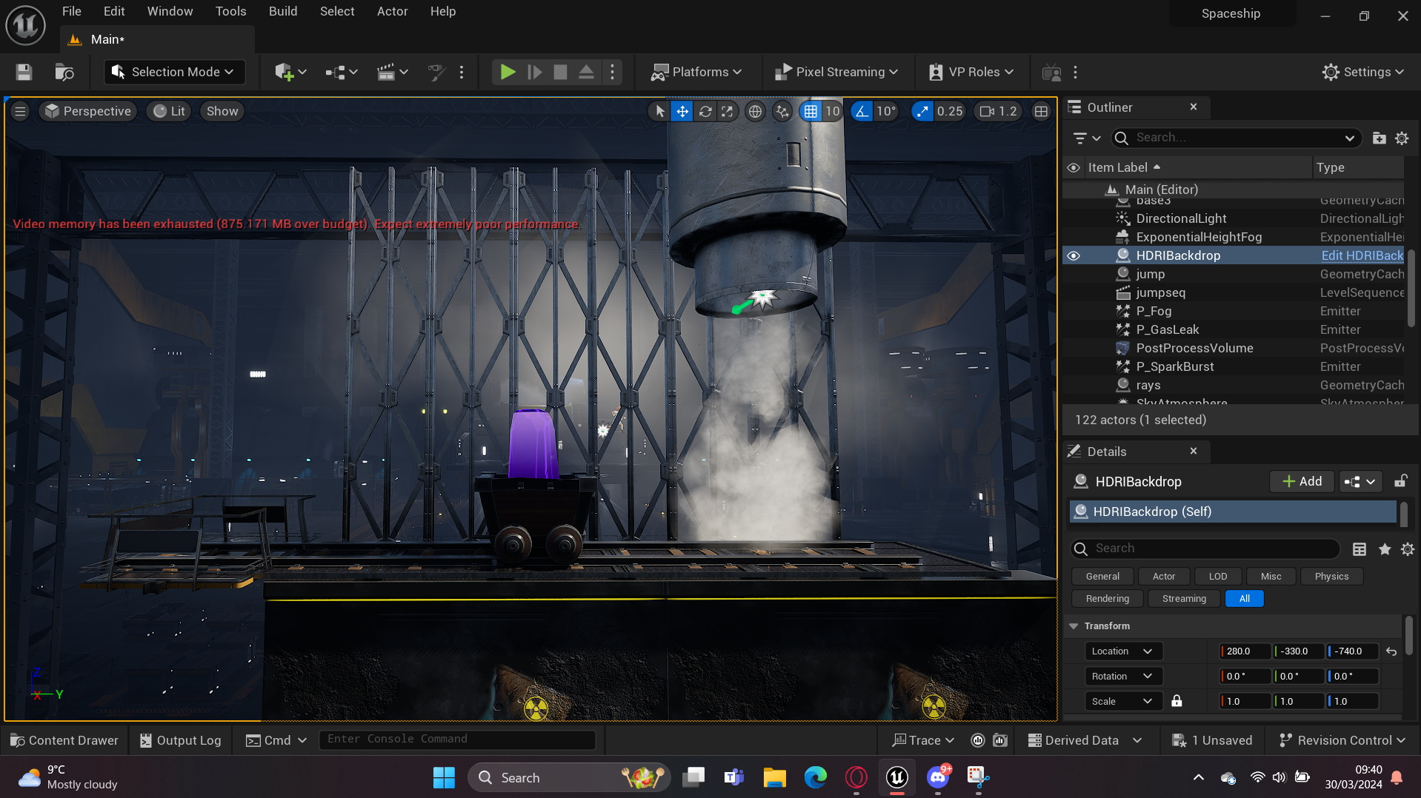The height and width of the screenshot is (798, 1421).
Task: Toggle rotation angle snapping
Action: 861,111
